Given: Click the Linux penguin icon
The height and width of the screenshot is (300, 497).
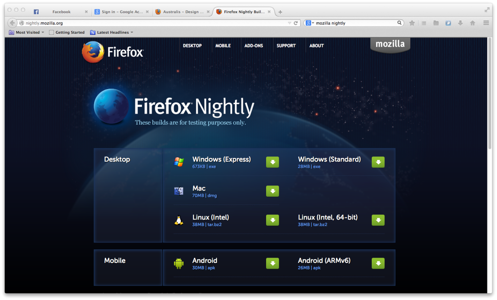Looking at the screenshot, I should pyautogui.click(x=179, y=220).
